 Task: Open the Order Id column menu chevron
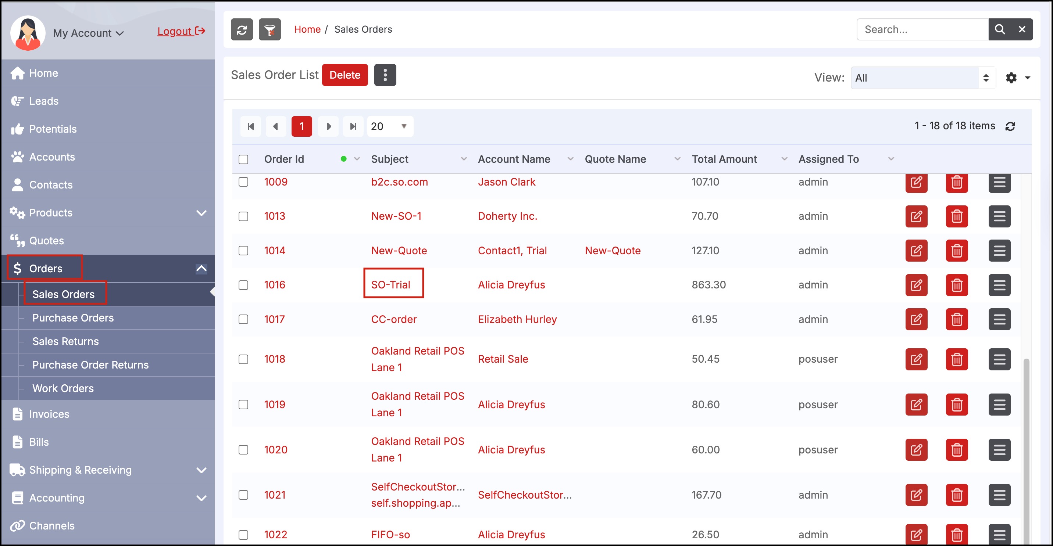click(357, 159)
